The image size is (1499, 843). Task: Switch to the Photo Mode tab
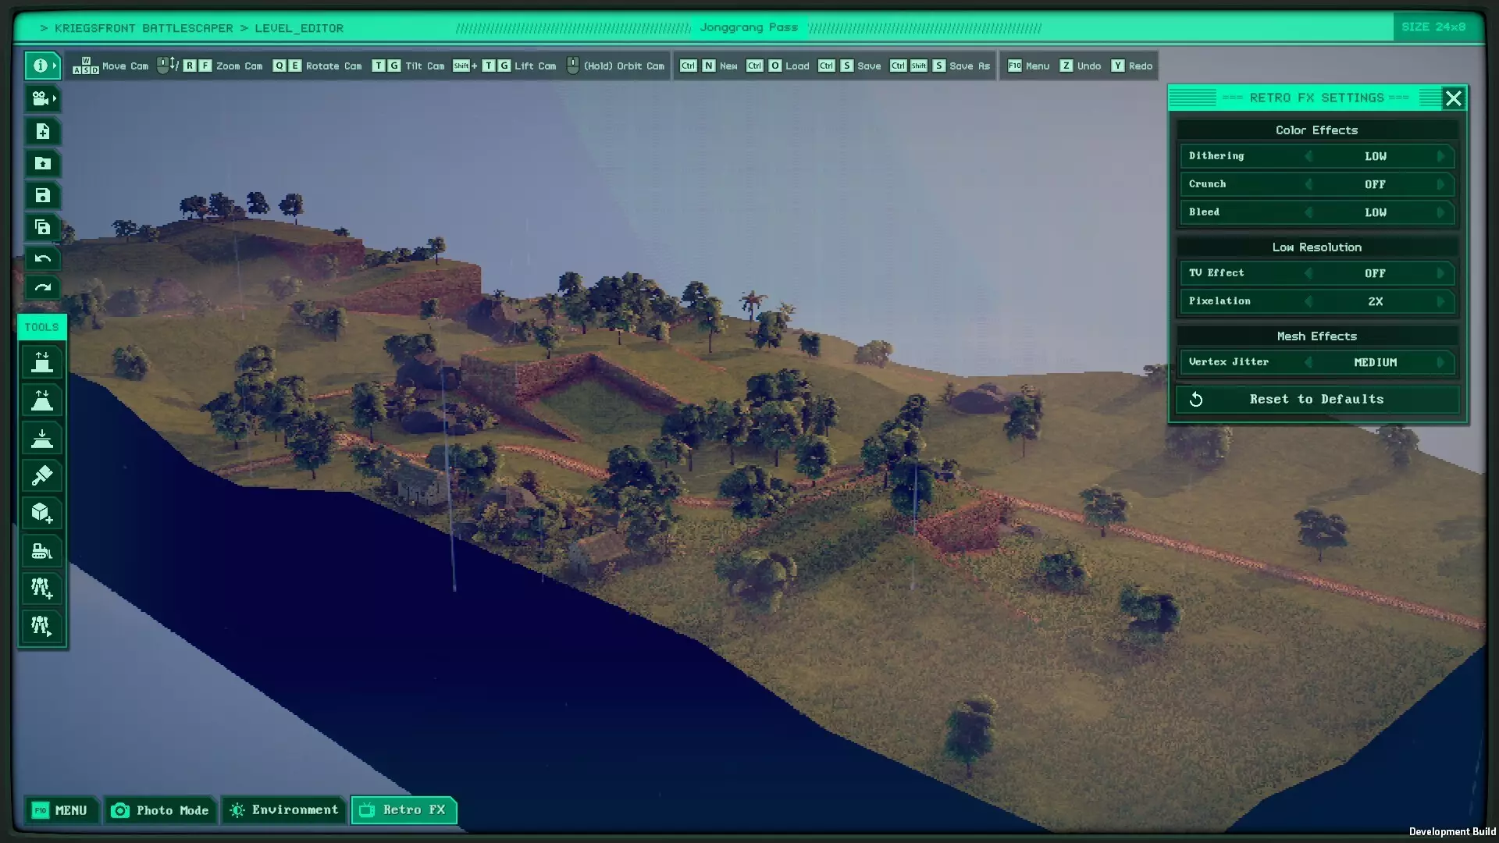pyautogui.click(x=160, y=810)
